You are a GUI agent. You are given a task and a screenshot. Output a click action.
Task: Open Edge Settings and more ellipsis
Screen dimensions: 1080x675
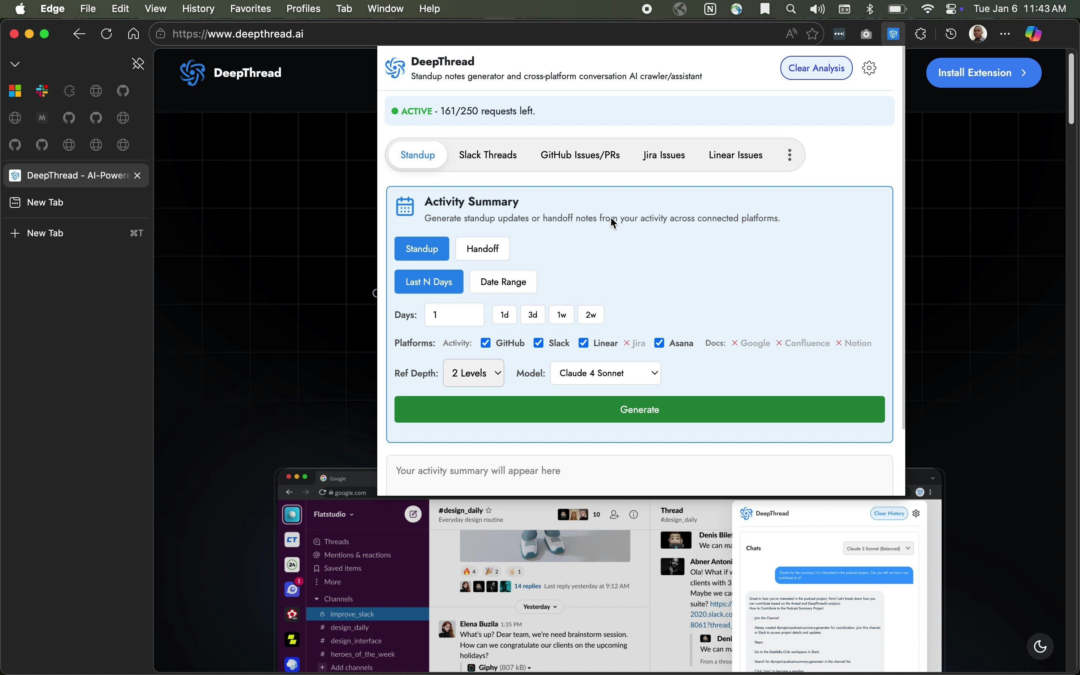point(1005,34)
